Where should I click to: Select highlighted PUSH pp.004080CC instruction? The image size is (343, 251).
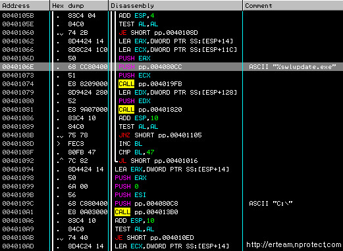coord(150,67)
